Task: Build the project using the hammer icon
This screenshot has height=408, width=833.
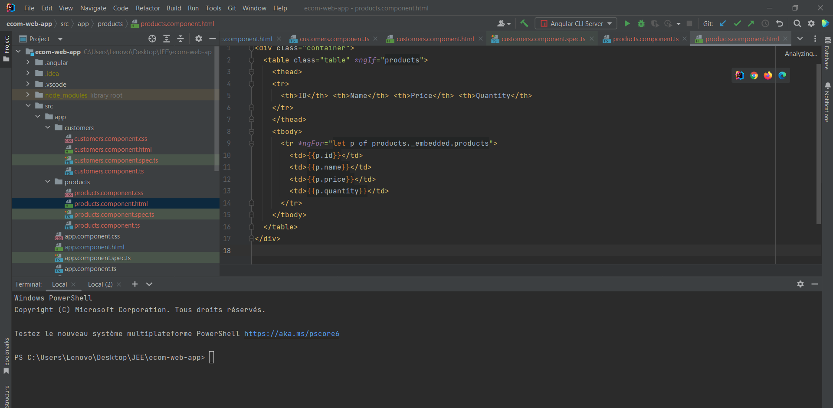Action: click(x=525, y=23)
